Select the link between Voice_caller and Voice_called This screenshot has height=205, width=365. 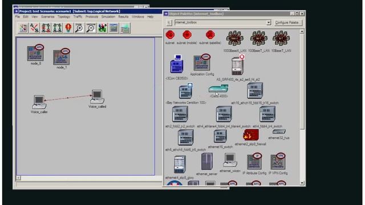[68, 98]
